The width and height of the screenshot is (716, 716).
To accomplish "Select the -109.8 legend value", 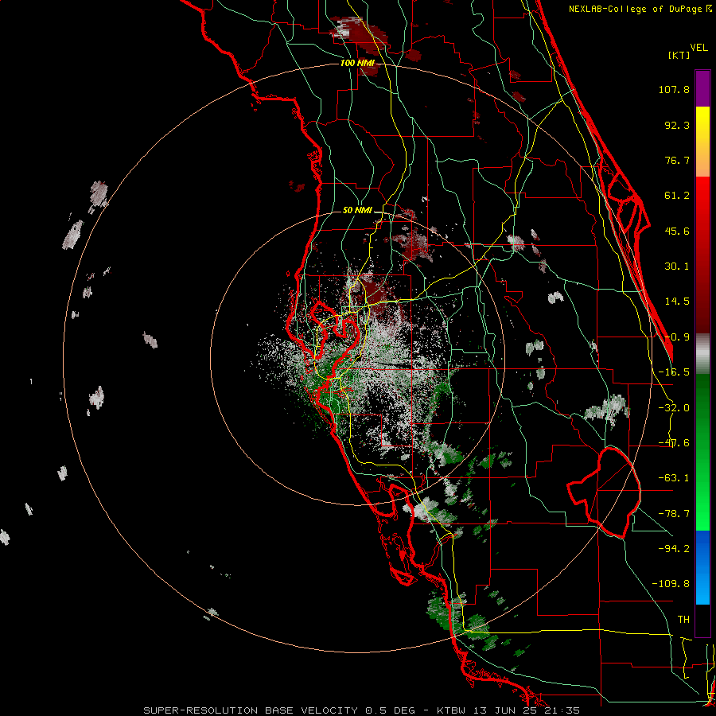I will coord(671,584).
